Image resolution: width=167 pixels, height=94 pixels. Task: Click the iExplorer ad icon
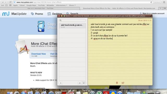click(41, 26)
